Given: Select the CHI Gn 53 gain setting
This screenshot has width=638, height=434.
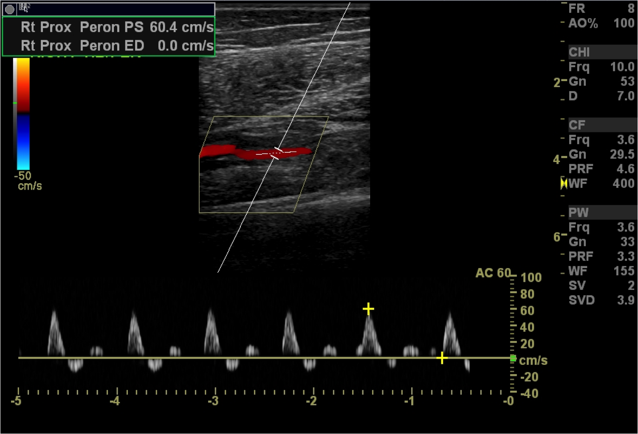Looking at the screenshot, I should pos(601,81).
